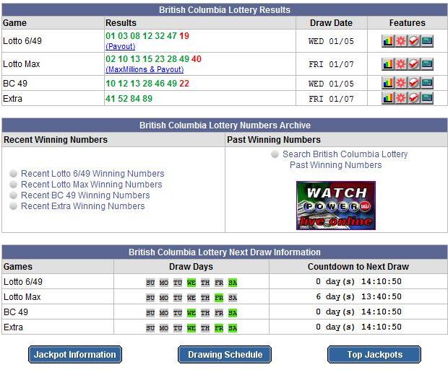
Task: Open the MaxMillions & Payout link
Action: (145, 69)
